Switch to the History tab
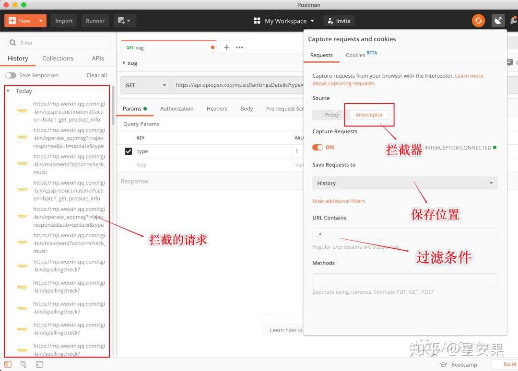The width and height of the screenshot is (518, 371). point(18,58)
